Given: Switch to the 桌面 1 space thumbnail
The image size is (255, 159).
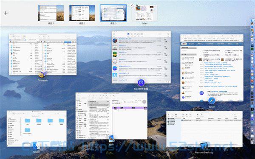Looking at the screenshot, I should [x=51, y=13].
